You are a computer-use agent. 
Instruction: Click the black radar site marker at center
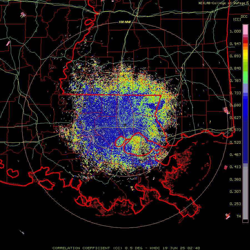(125, 125)
